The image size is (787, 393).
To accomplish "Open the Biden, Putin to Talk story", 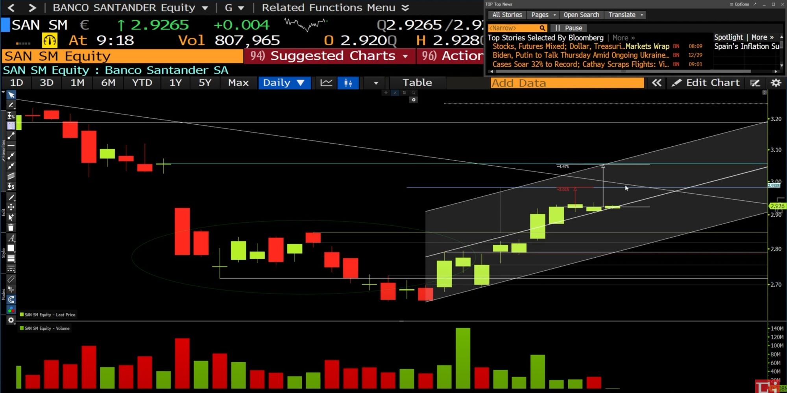I will pyautogui.click(x=581, y=55).
